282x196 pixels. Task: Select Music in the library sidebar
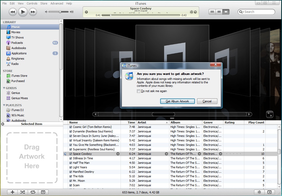(30, 27)
